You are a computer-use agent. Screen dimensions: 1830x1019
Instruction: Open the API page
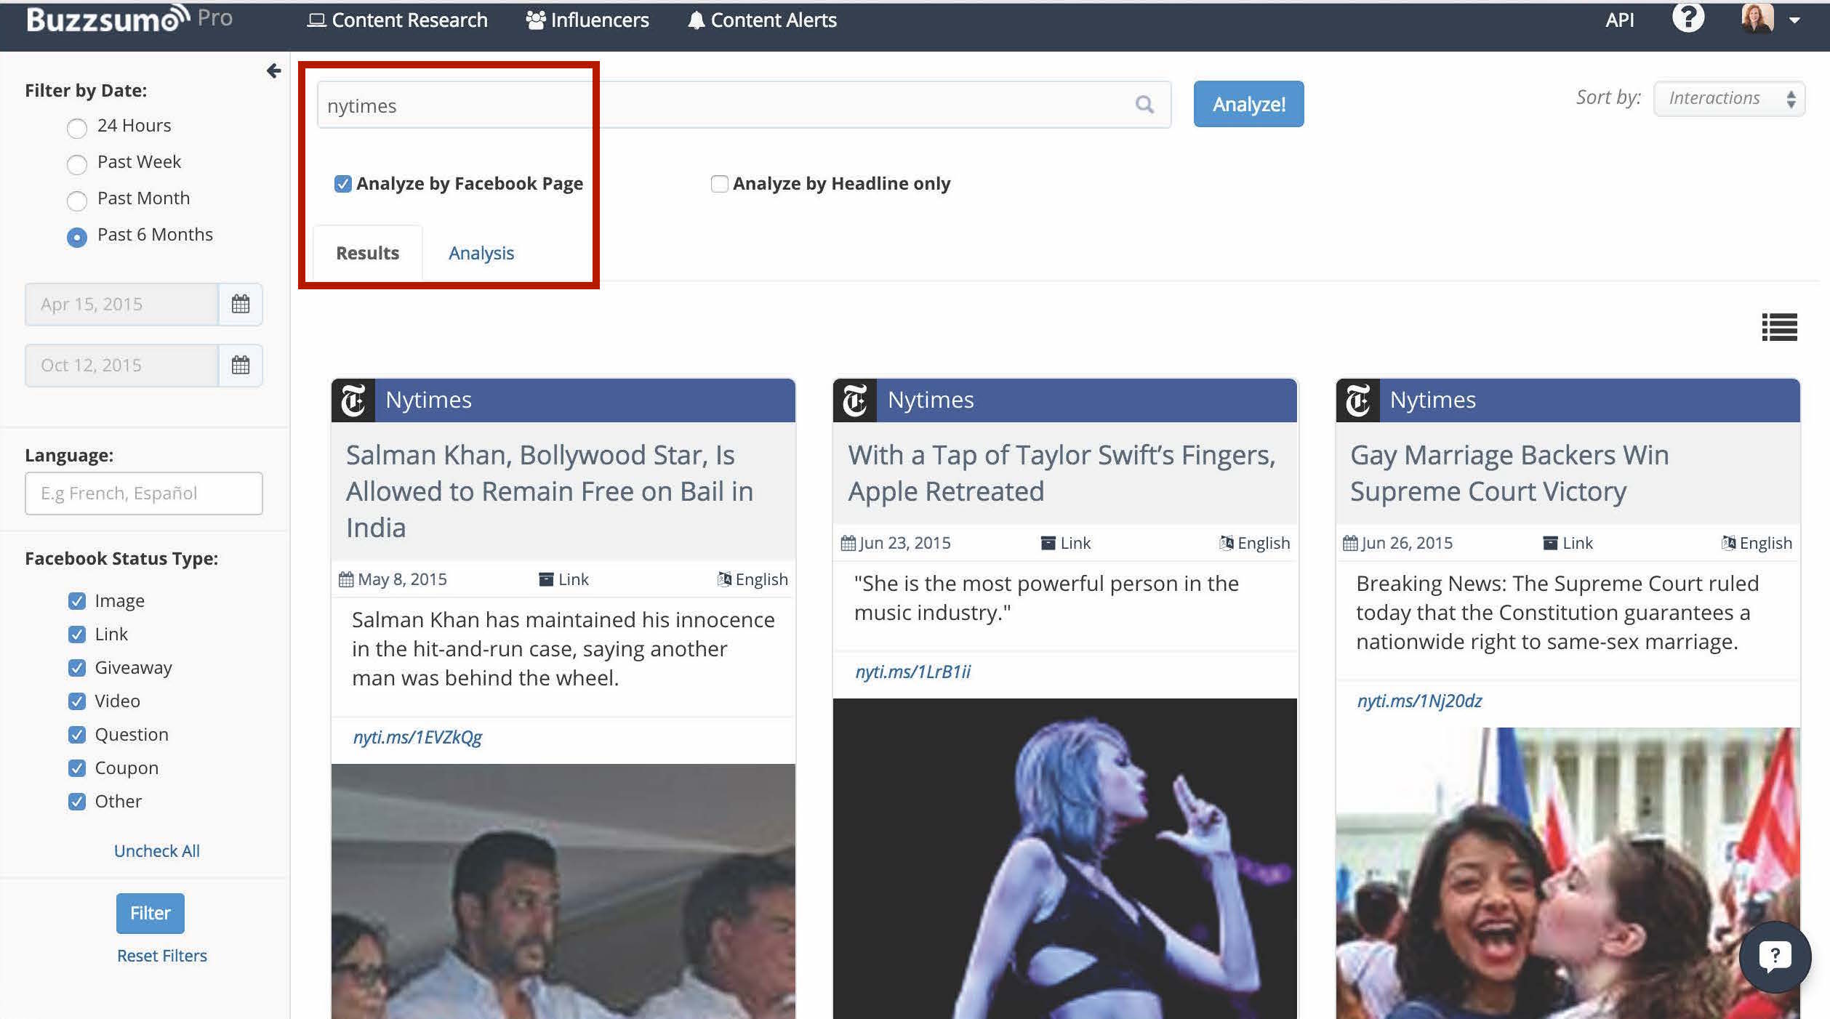click(1619, 20)
